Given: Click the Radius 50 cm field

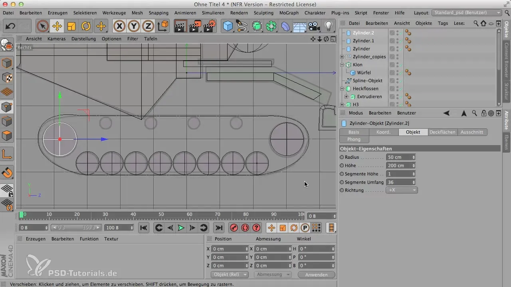Looking at the screenshot, I should 401,157.
